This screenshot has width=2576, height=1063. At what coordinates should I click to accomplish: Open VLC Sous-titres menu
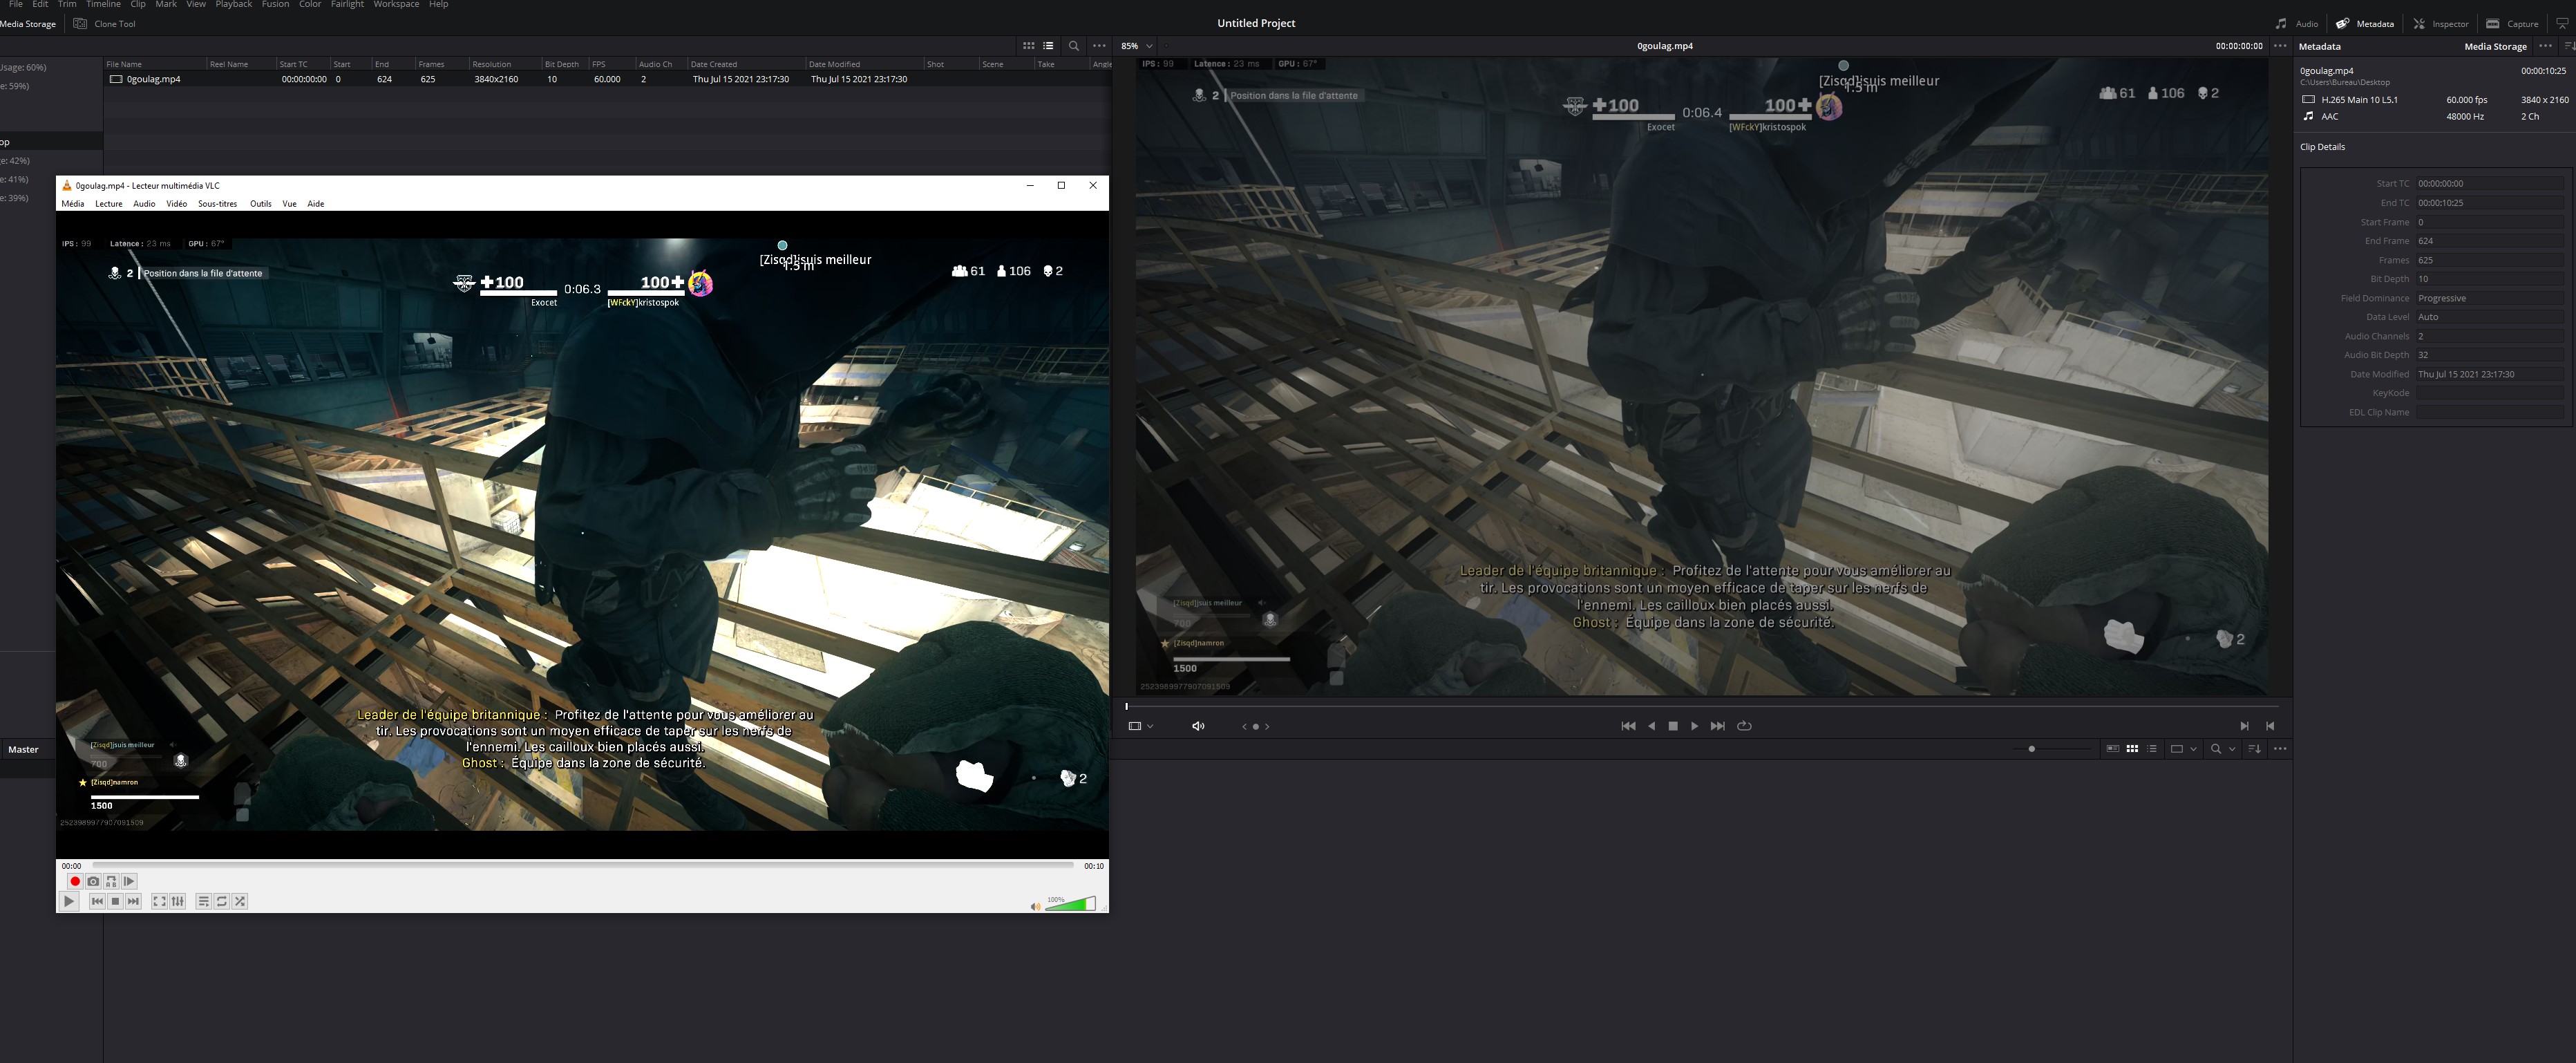coord(217,203)
